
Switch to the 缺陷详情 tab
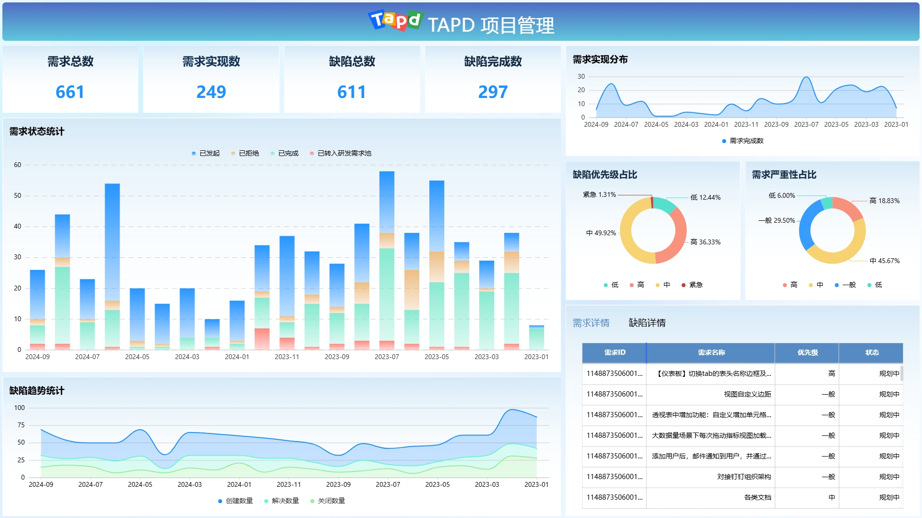pyautogui.click(x=647, y=323)
